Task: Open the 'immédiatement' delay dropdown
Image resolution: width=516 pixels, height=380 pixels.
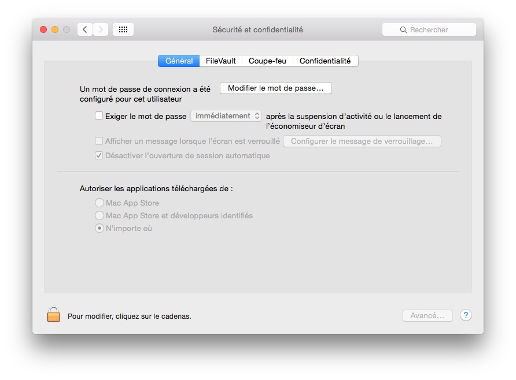Action: coord(226,116)
